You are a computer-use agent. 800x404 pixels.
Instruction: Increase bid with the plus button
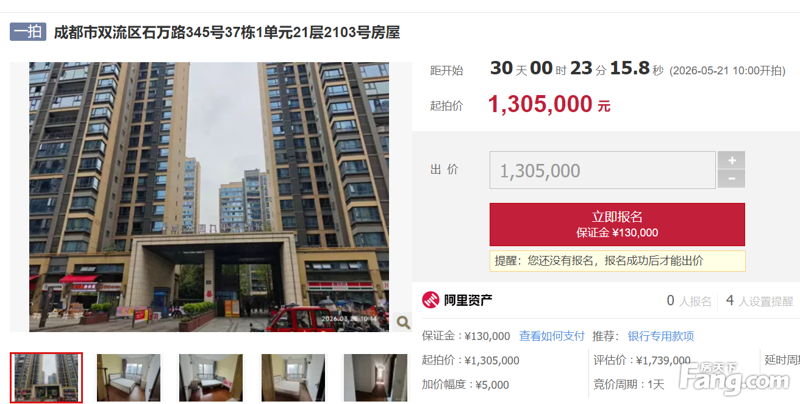(x=731, y=160)
